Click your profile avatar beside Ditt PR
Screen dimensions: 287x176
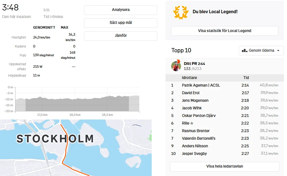pyautogui.click(x=176, y=66)
